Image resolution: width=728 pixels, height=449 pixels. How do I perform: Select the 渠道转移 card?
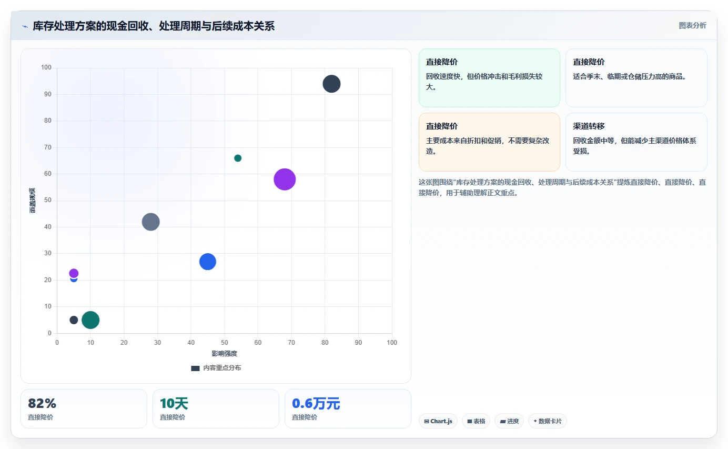pyautogui.click(x=636, y=142)
